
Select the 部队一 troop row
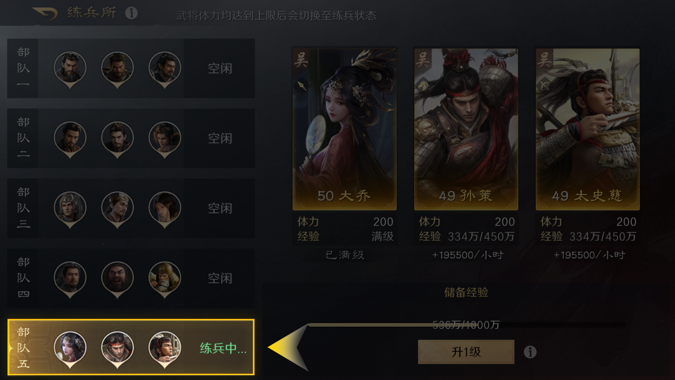click(x=131, y=68)
